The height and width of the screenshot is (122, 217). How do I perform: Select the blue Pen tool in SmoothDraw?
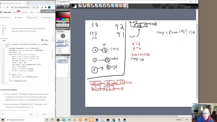(80, 5)
